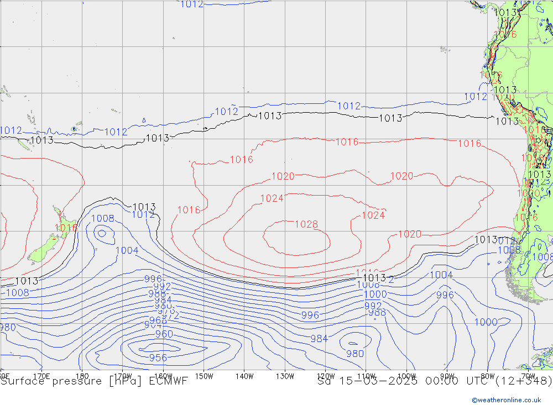This screenshot has height=405, width=553.
Task: Click the 980 low label near 110W
Action: coord(355,354)
